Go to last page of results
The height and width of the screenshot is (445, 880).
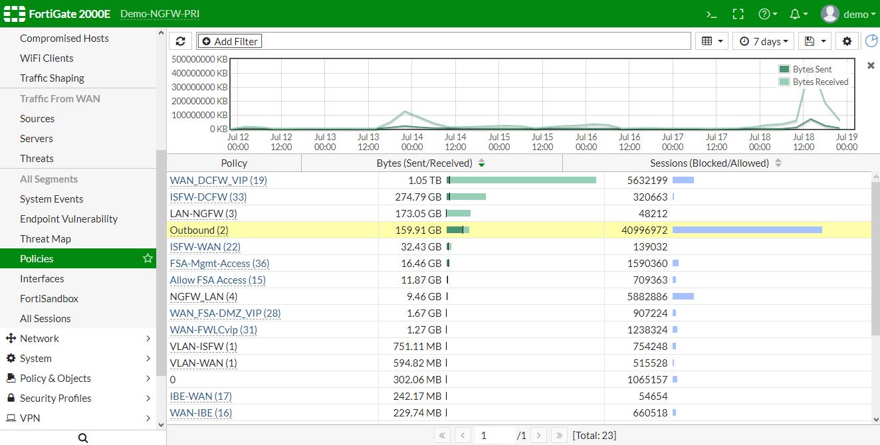click(x=559, y=435)
